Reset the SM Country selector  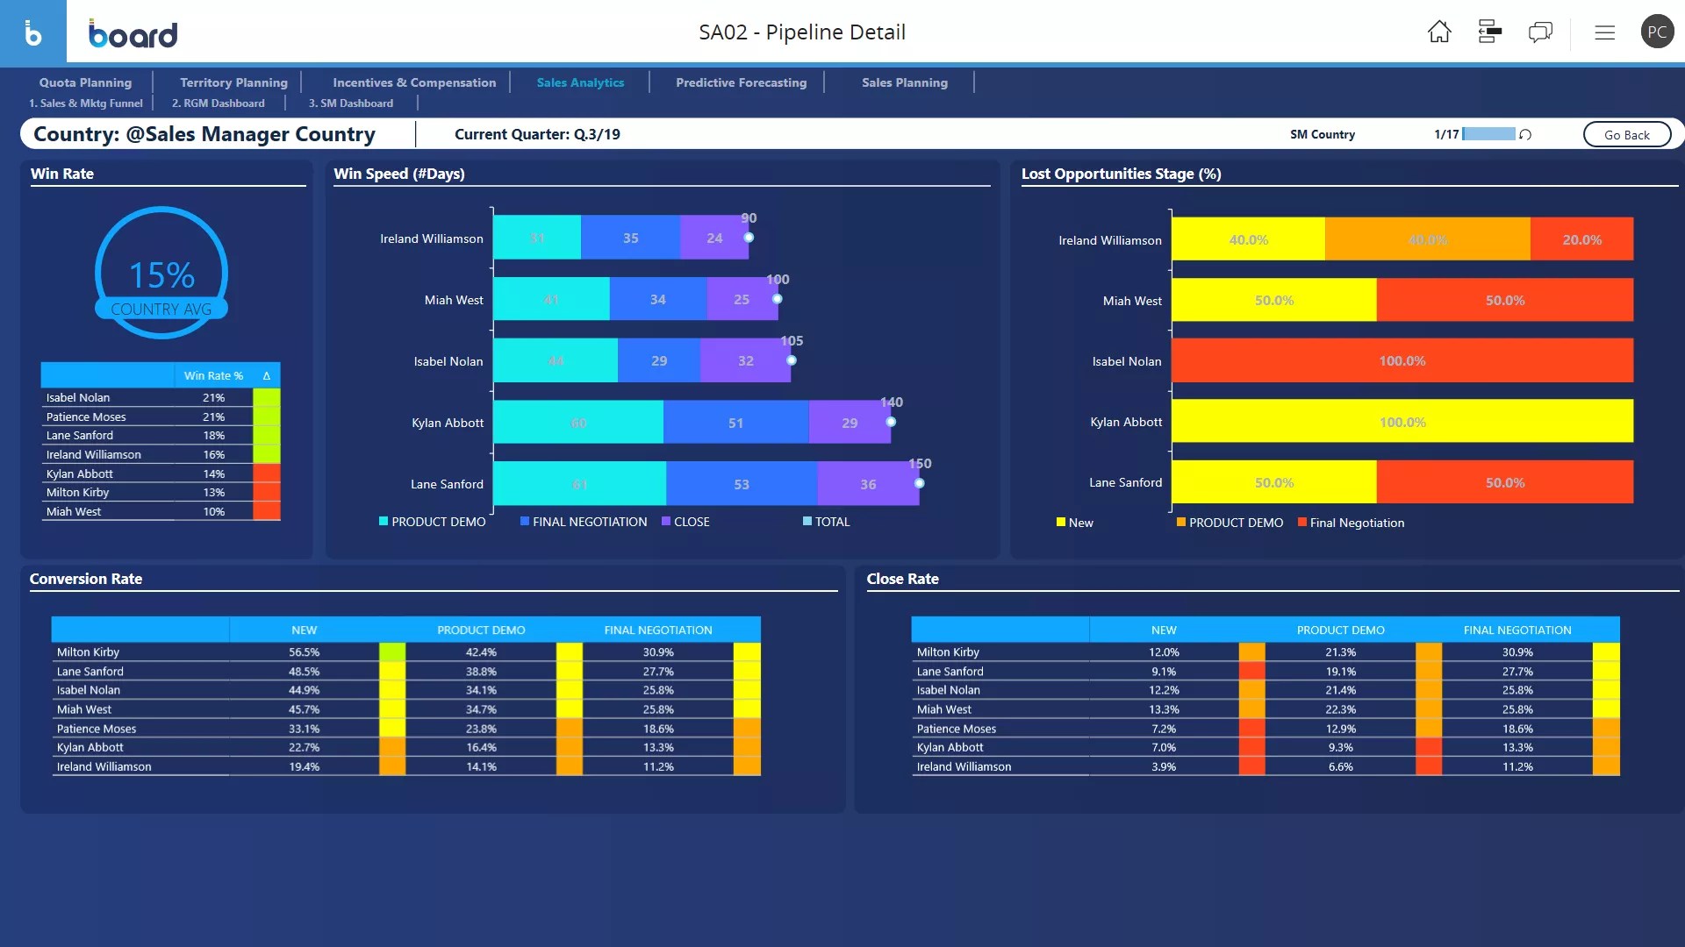tap(1525, 134)
